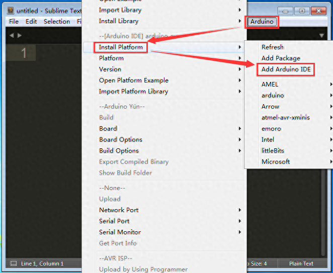Open Import Platform Library submenu
This screenshot has height=273, width=333.
pyautogui.click(x=164, y=92)
